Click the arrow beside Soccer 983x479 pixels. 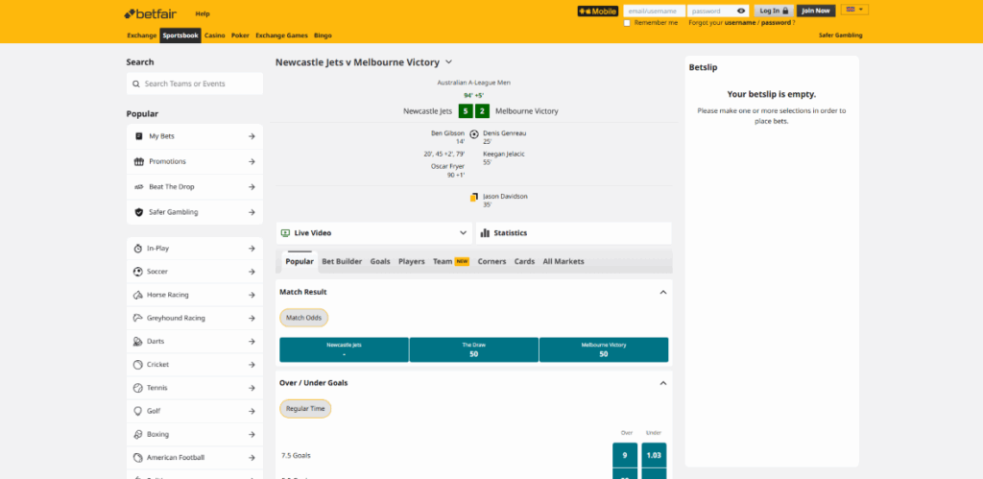click(x=252, y=272)
